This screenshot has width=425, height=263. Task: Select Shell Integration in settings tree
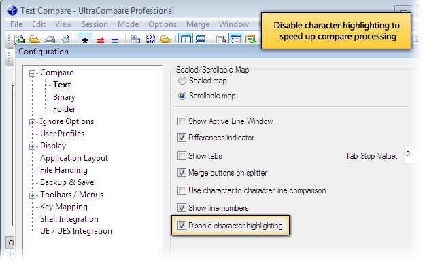tap(69, 219)
